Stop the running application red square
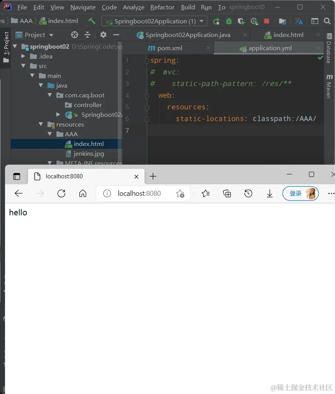This screenshot has height=394, width=335. (267, 21)
